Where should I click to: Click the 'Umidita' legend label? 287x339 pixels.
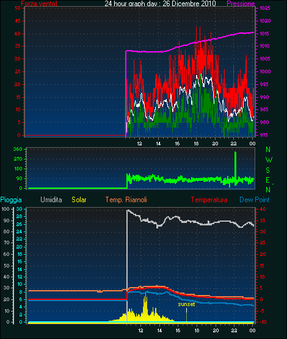pos(51,200)
